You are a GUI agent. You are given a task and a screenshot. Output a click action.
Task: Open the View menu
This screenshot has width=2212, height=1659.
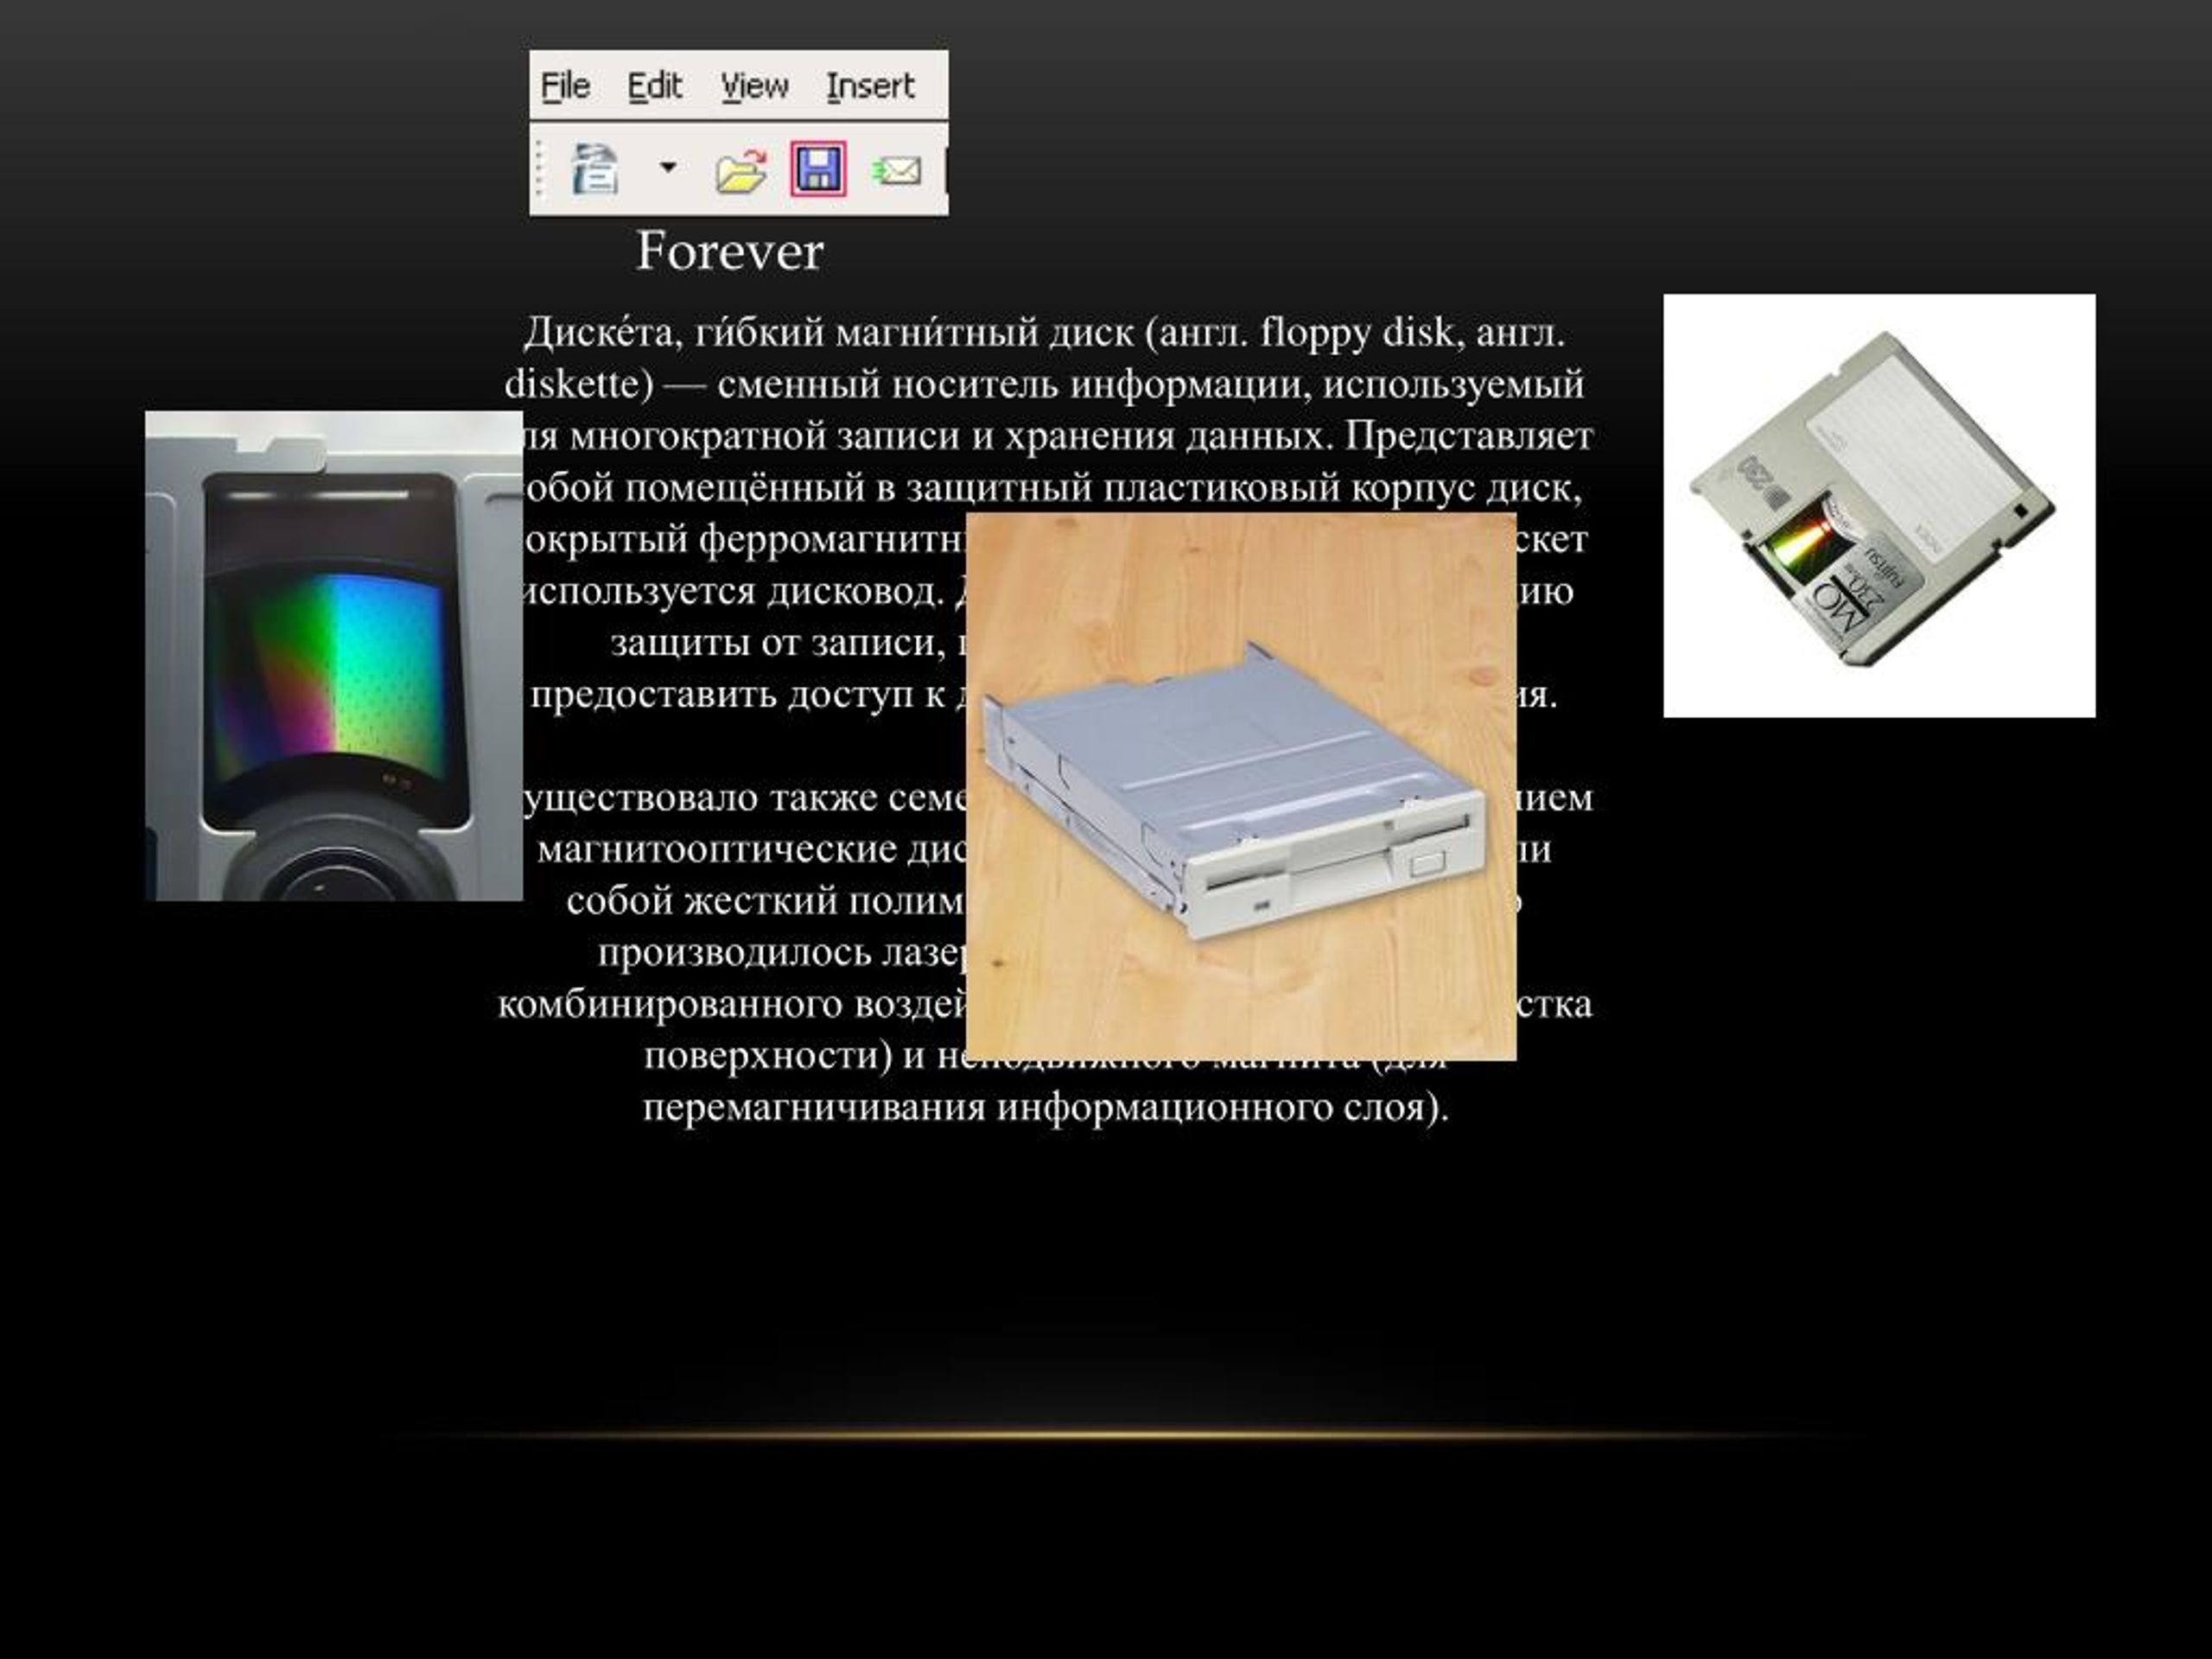pos(754,87)
